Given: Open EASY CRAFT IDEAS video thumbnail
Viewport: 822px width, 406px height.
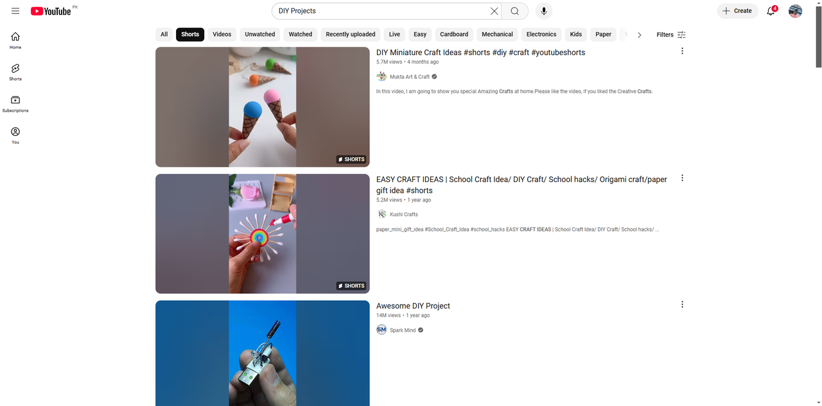Looking at the screenshot, I should (x=263, y=233).
